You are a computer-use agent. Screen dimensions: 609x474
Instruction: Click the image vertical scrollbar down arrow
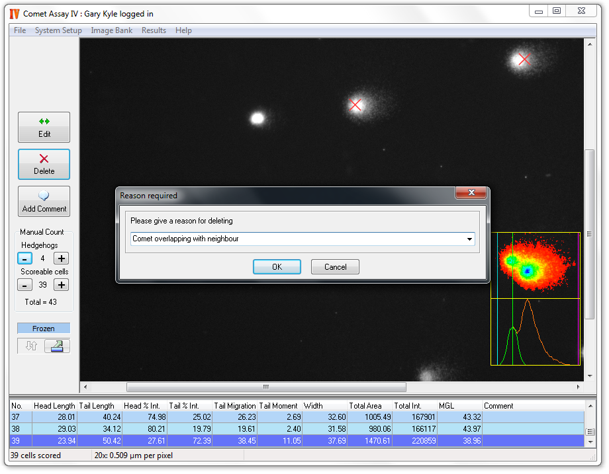[x=590, y=376]
